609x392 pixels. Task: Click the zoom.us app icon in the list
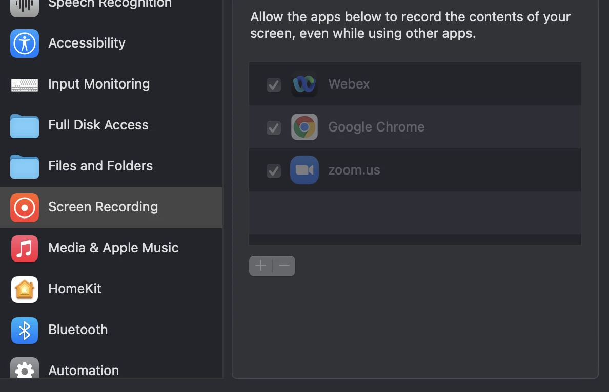coord(304,170)
